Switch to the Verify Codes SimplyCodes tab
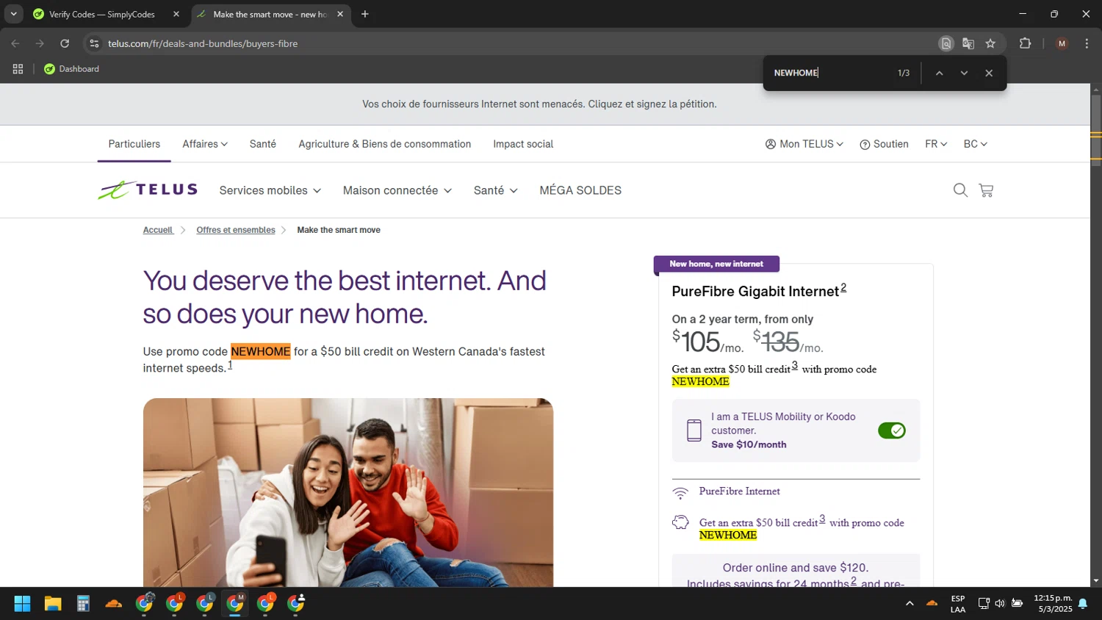This screenshot has height=620, width=1102. point(101,14)
